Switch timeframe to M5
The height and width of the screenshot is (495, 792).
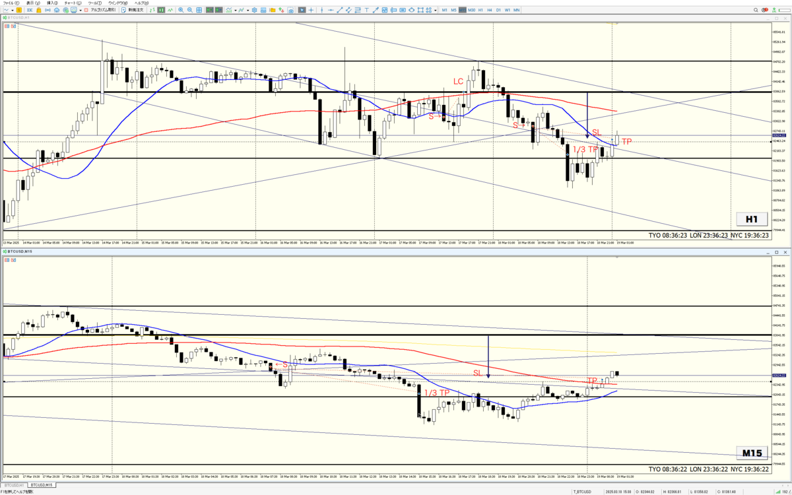[453, 10]
